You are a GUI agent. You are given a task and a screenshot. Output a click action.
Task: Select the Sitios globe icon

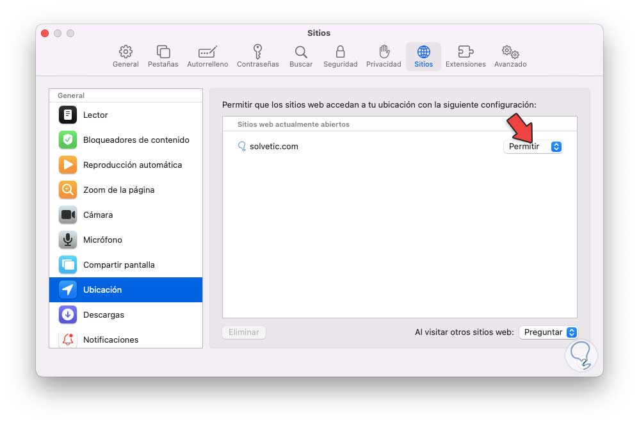point(423,52)
